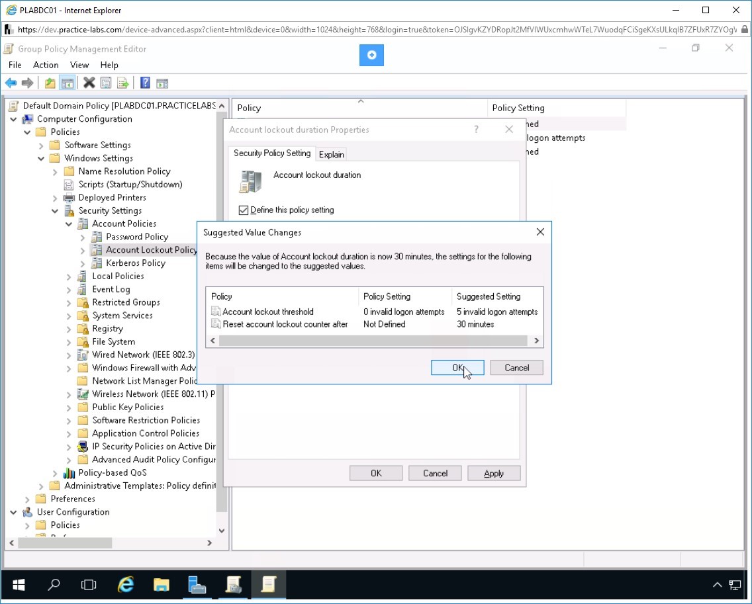Open the Help menu
The height and width of the screenshot is (604, 752).
(109, 65)
